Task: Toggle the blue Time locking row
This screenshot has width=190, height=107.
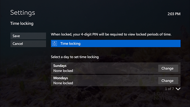Action: pyautogui.click(x=116, y=43)
